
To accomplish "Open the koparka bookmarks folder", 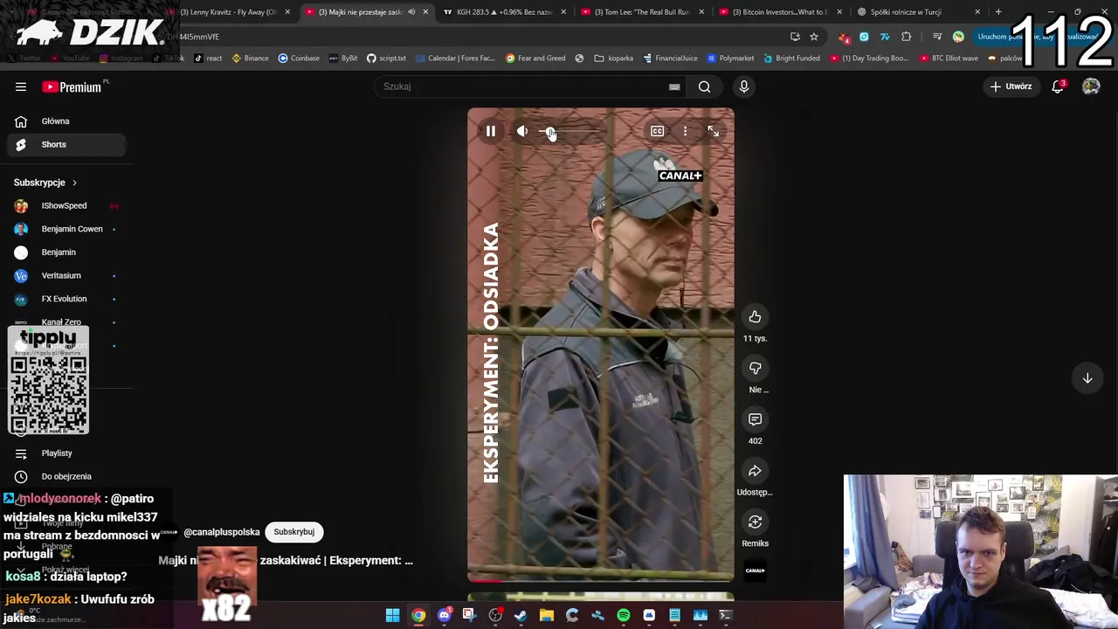I will (x=613, y=59).
